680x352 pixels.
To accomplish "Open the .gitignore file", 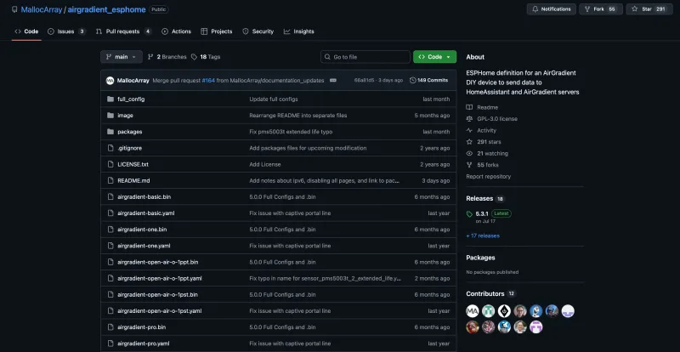I will (x=130, y=148).
